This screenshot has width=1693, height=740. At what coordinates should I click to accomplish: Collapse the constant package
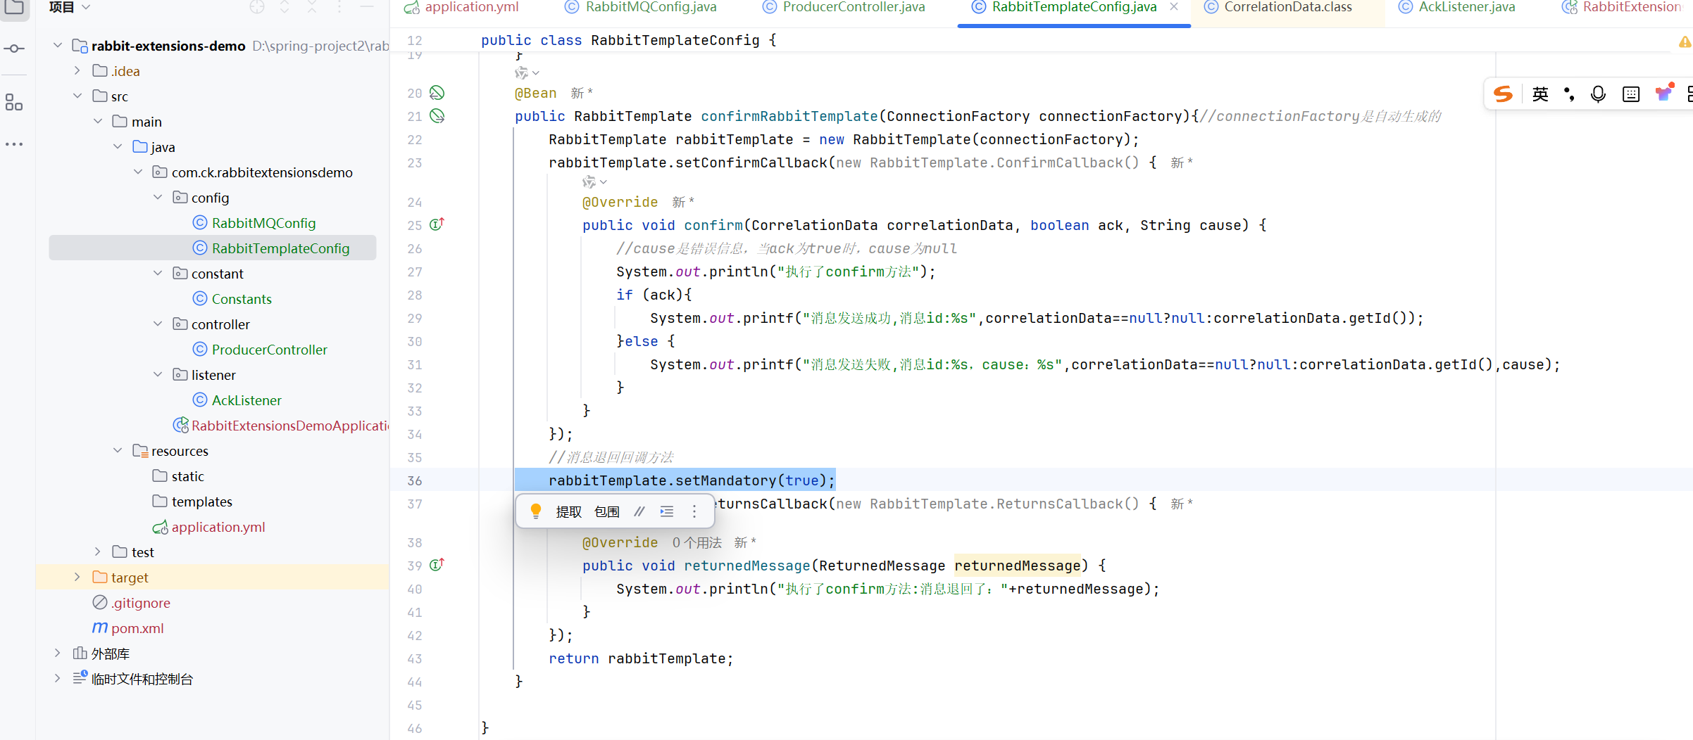click(x=158, y=273)
